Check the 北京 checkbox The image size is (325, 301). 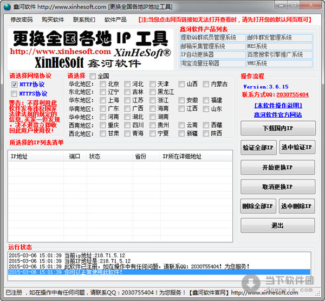103,84
